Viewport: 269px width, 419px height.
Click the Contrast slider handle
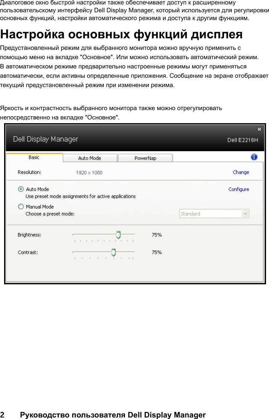pyautogui.click(x=113, y=252)
